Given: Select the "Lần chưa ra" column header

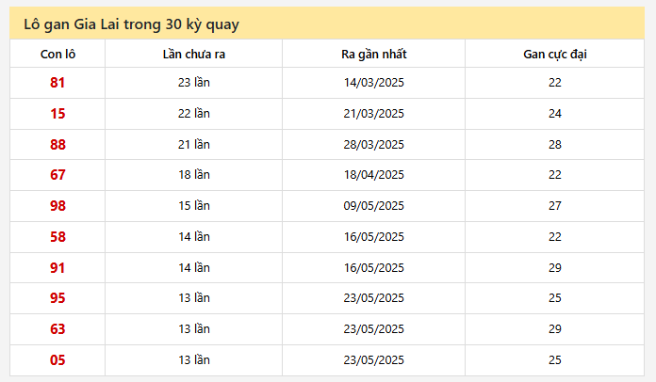Looking at the screenshot, I should 193,55.
